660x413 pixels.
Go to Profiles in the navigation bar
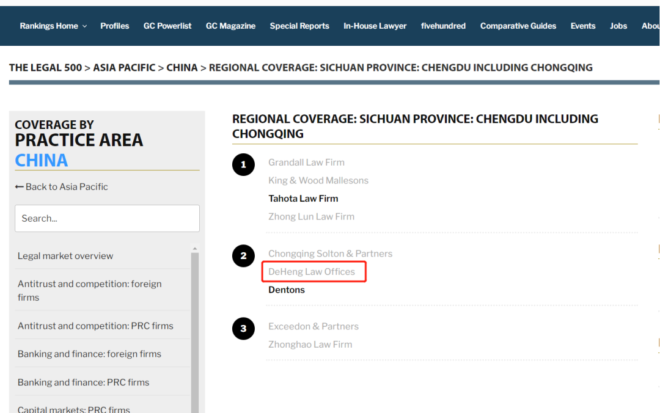[x=114, y=26]
